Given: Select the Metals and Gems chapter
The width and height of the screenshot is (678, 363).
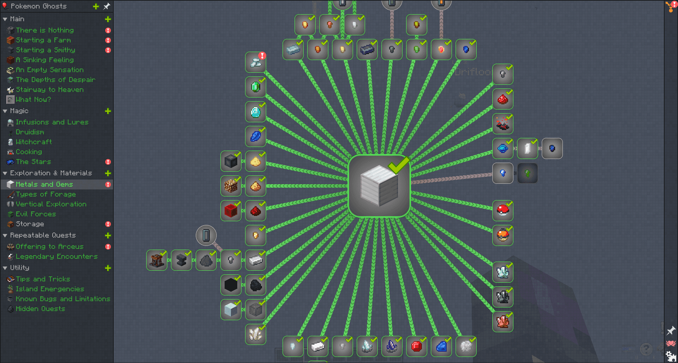Looking at the screenshot, I should pyautogui.click(x=56, y=185).
